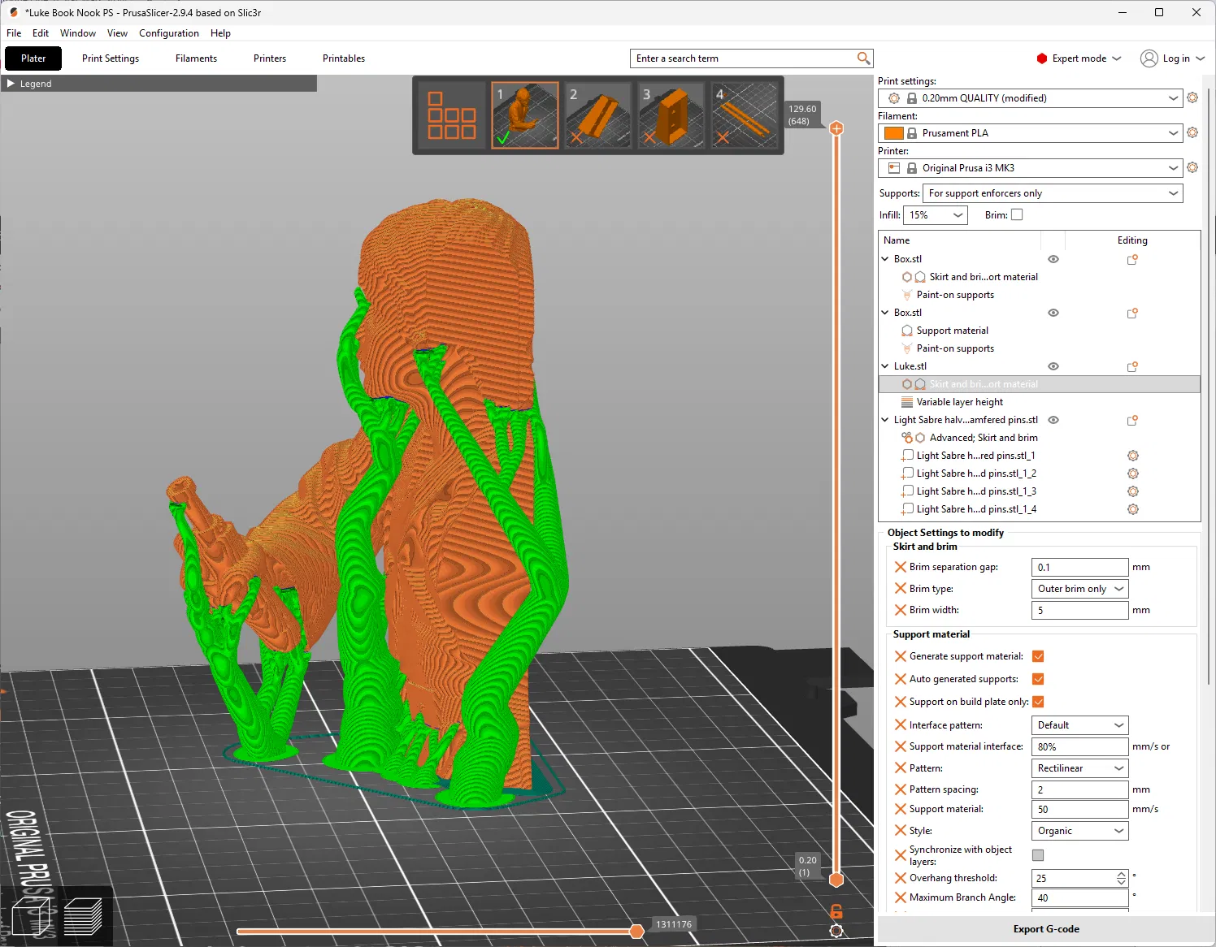This screenshot has width=1216, height=947.
Task: Switch to the Filaments tab
Action: [x=196, y=58]
